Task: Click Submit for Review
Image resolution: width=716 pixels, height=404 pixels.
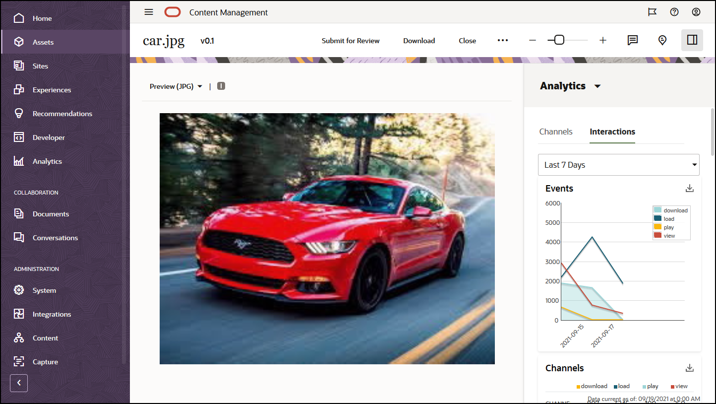Action: point(351,41)
